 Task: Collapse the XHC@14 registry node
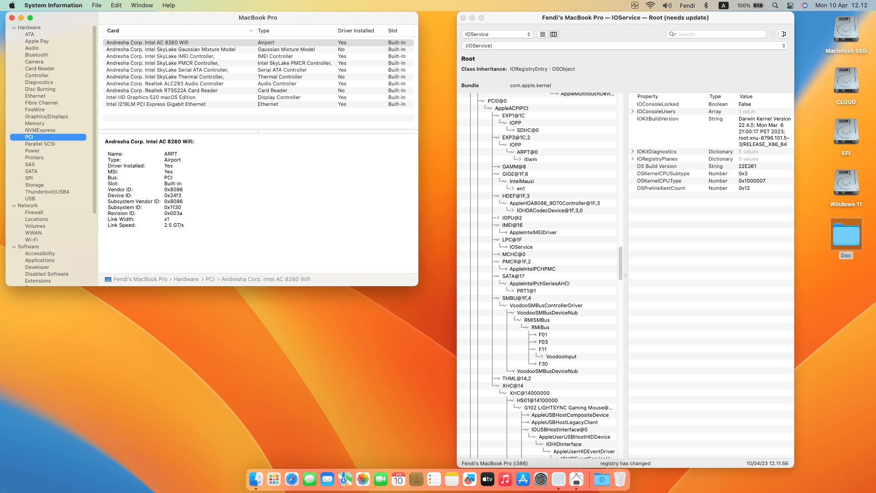click(497, 386)
